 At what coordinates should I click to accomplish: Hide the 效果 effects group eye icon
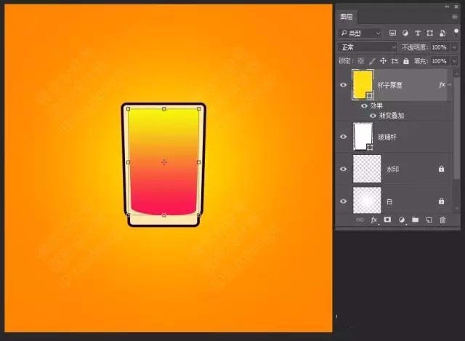point(364,106)
